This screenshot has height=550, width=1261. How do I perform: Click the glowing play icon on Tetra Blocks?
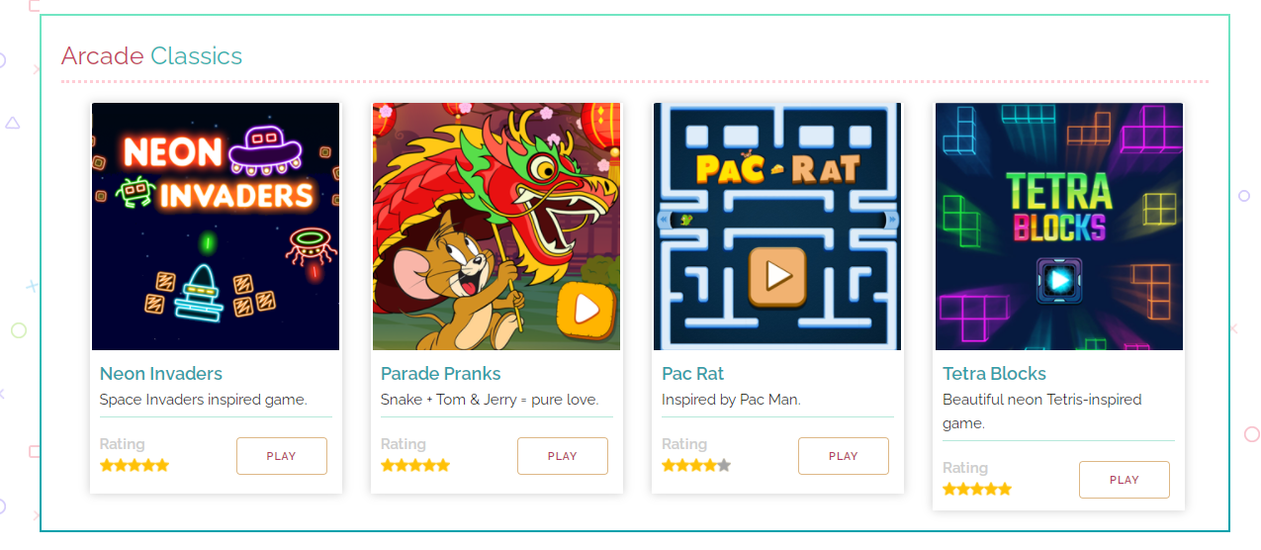pyautogui.click(x=1058, y=281)
